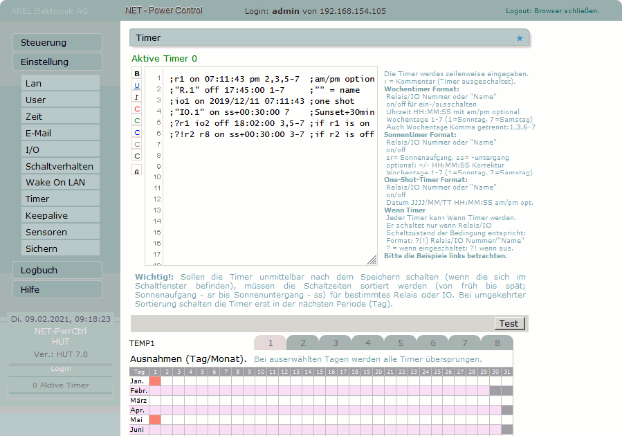The width and height of the screenshot is (622, 436).
Task: Open the Sensoren settings page
Action: (x=60, y=232)
